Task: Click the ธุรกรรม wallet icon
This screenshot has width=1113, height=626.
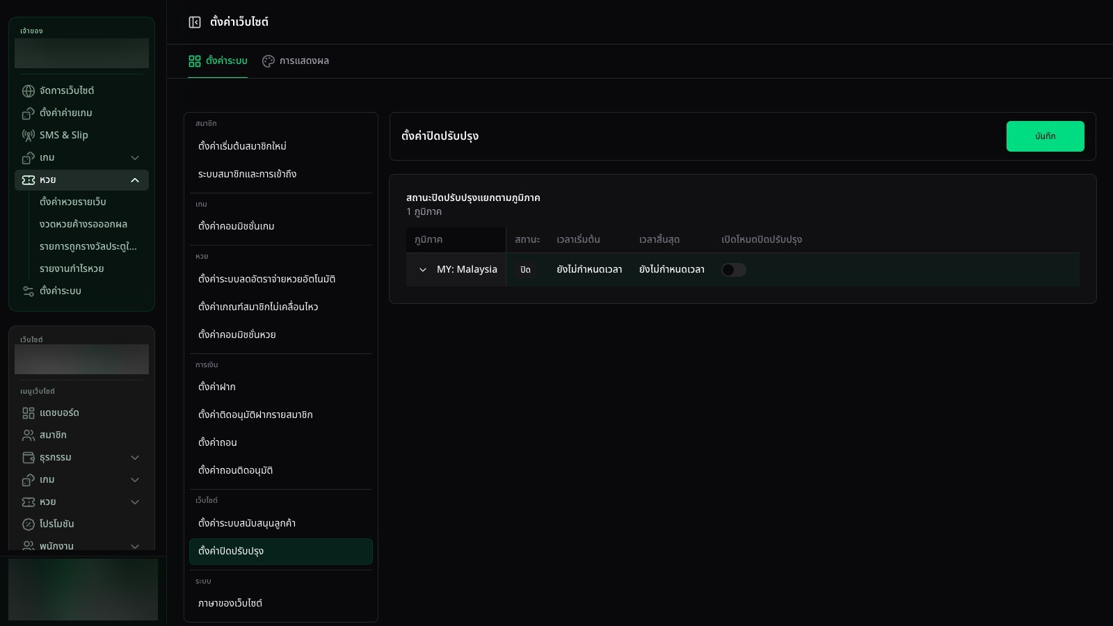Action: [x=29, y=458]
